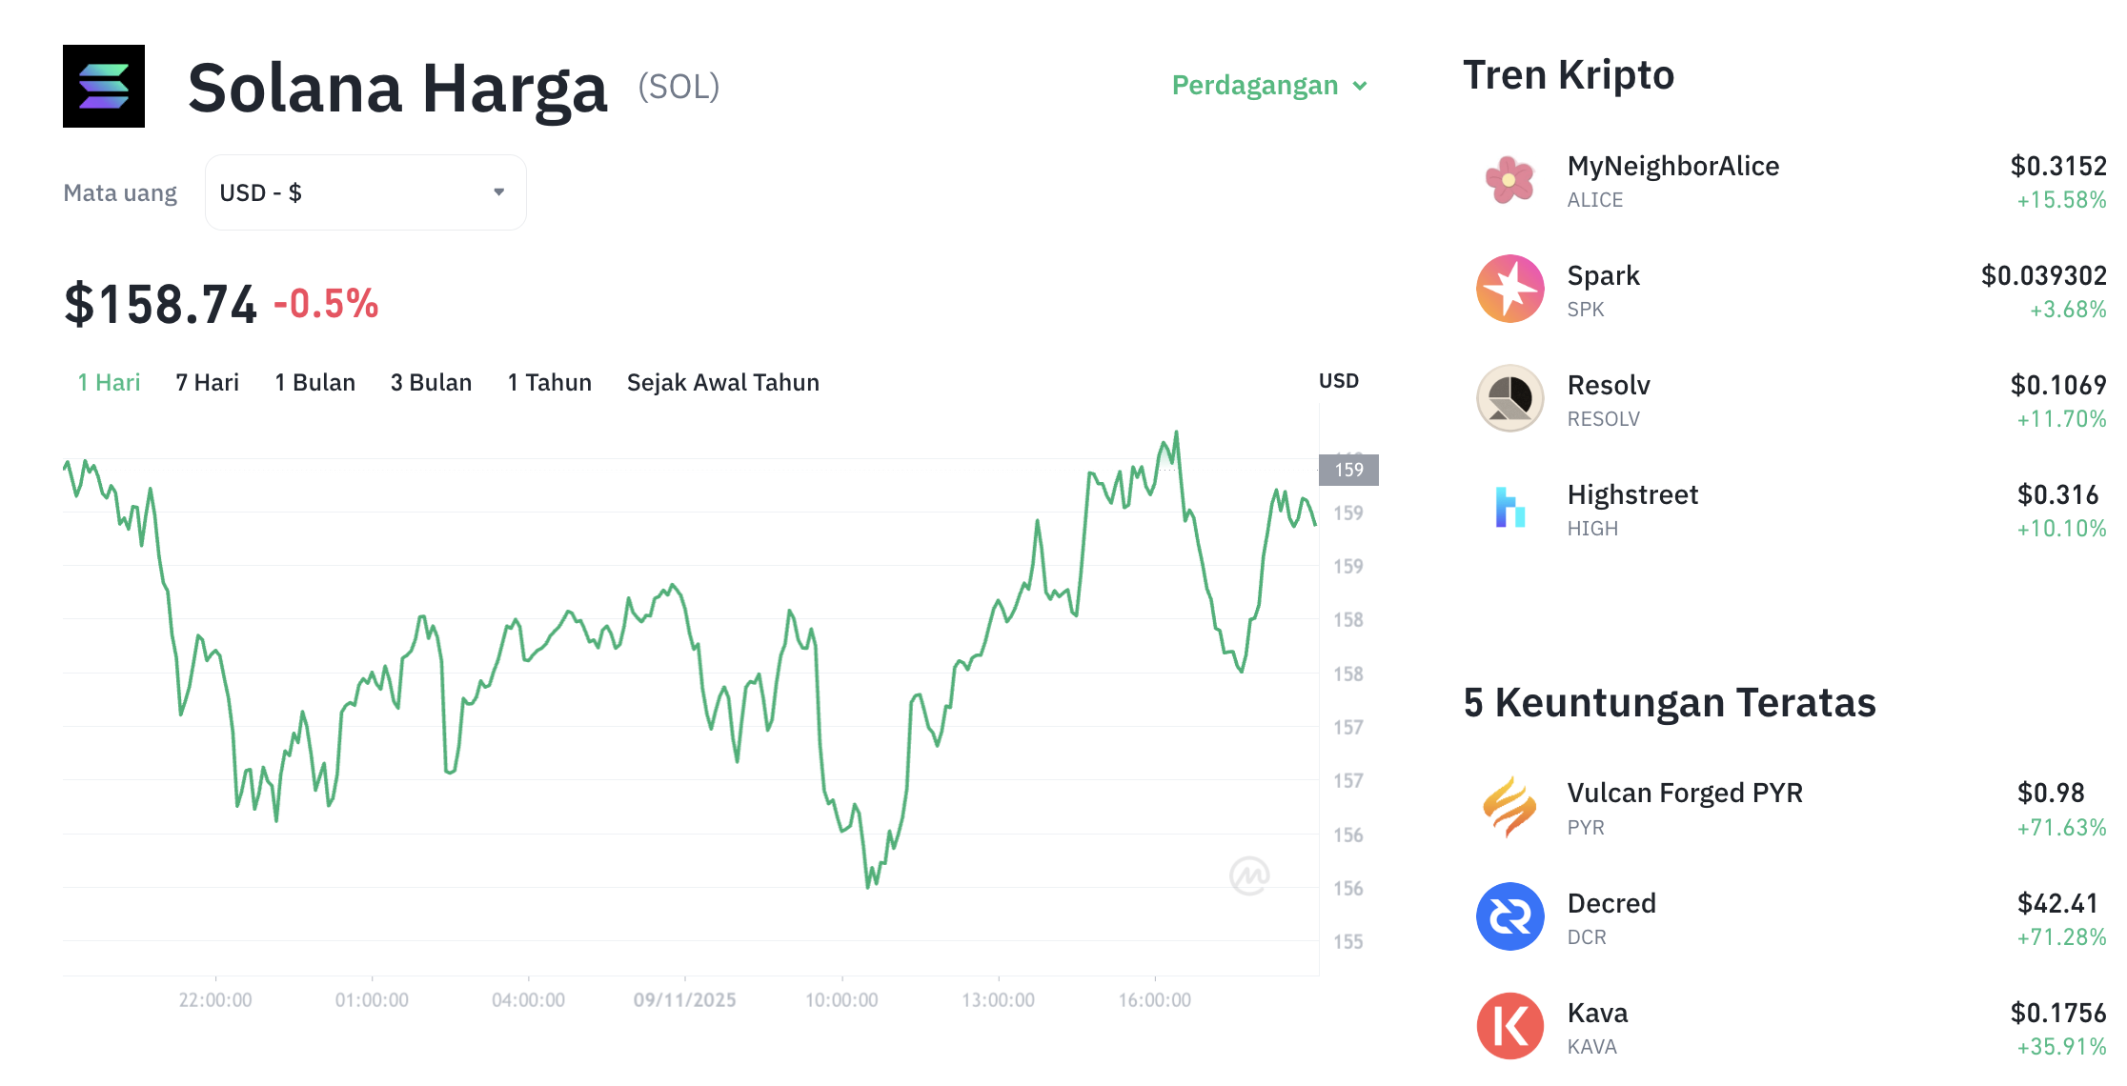2127x1086 pixels.
Task: Activate the 3 Bulan range option
Action: (x=431, y=382)
